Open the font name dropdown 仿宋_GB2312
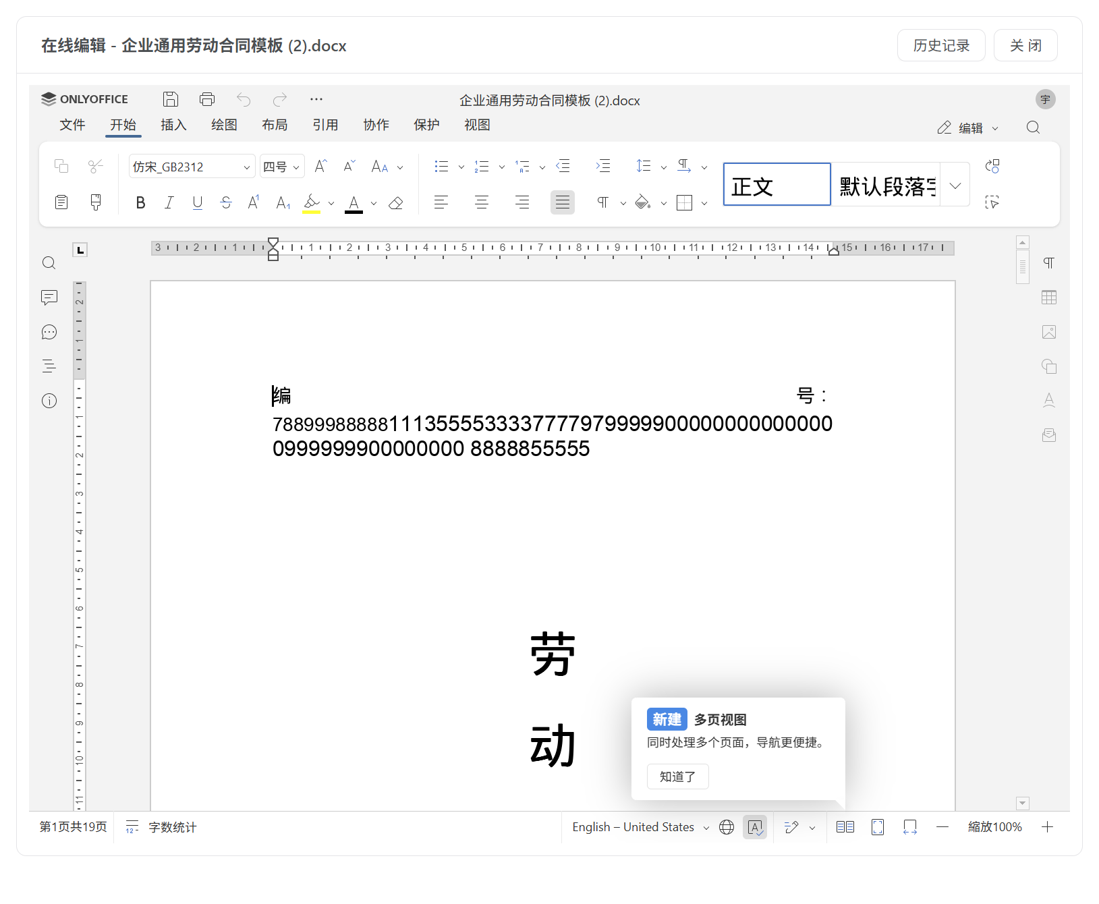Viewport: 1099px width, 904px height. coord(192,167)
